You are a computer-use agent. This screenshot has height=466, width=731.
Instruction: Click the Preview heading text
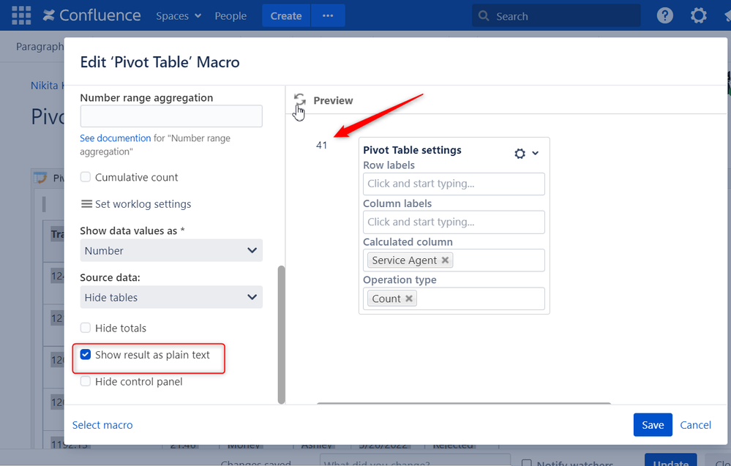[333, 101]
